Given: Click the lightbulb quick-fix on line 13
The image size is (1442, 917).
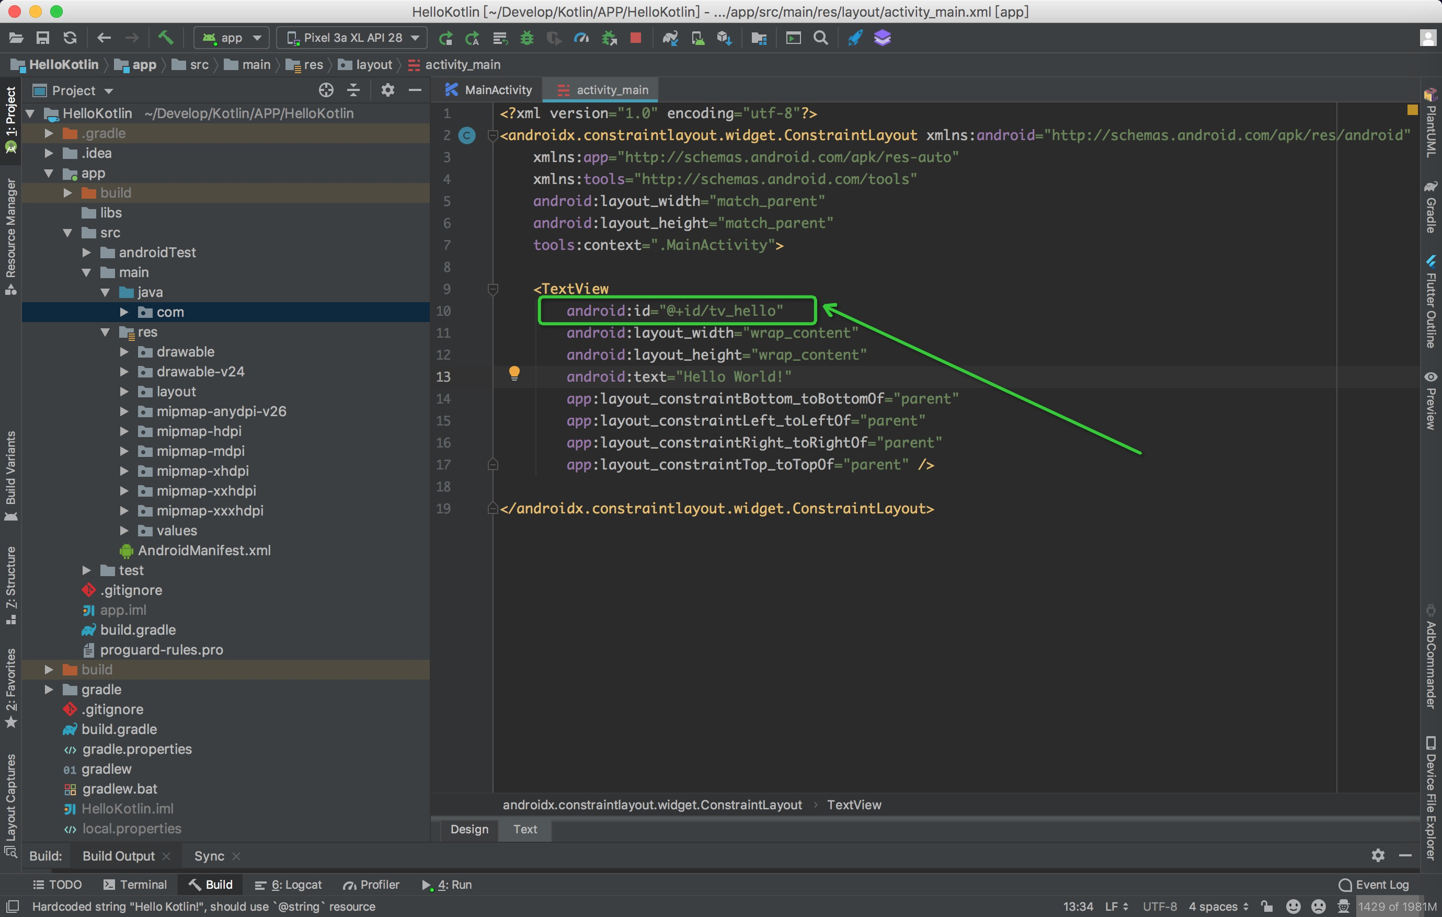Looking at the screenshot, I should point(514,374).
